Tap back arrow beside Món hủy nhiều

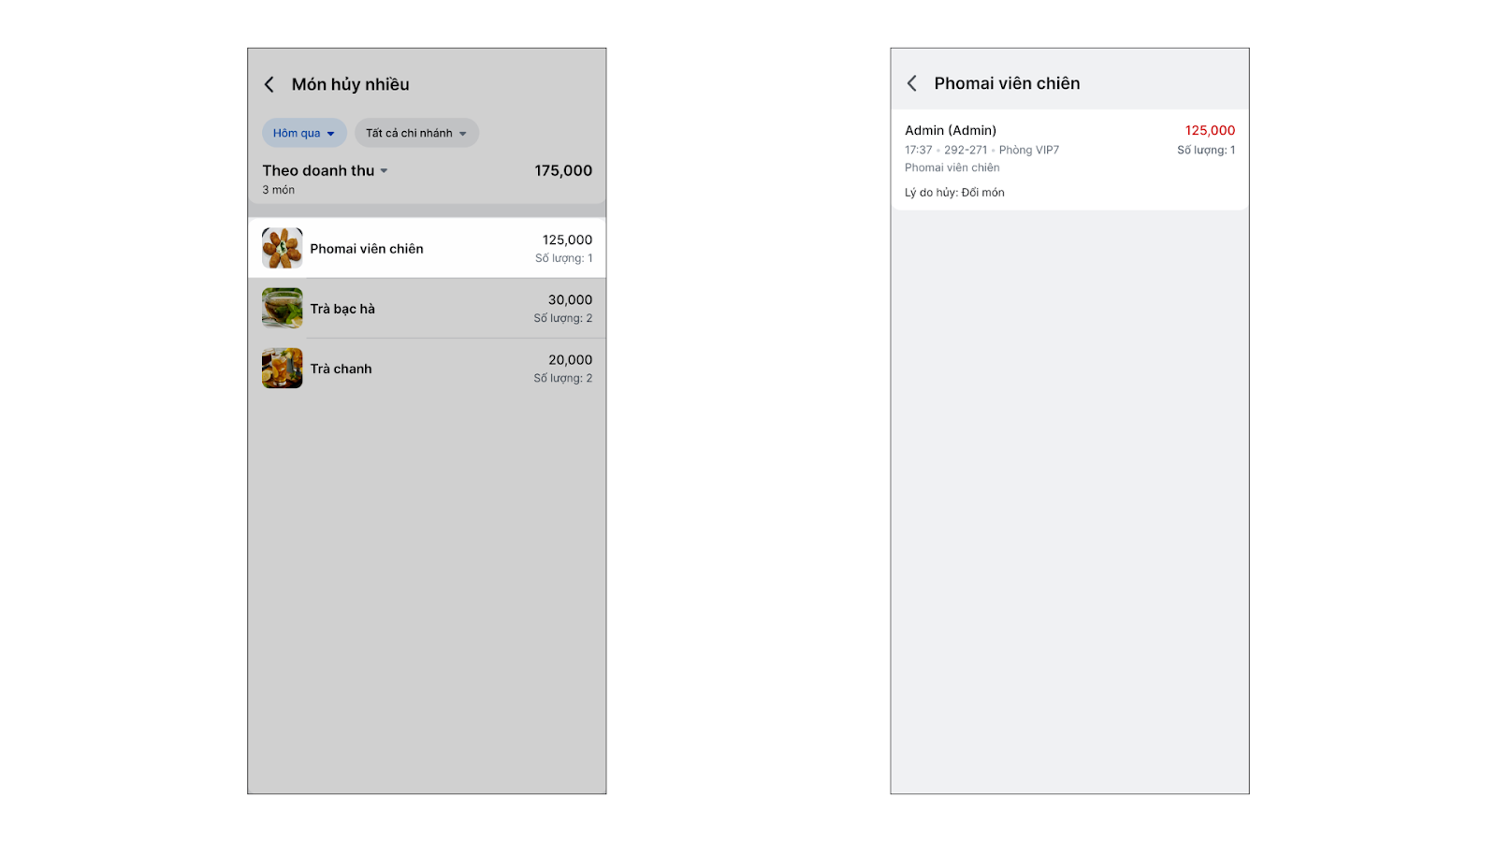tap(269, 85)
